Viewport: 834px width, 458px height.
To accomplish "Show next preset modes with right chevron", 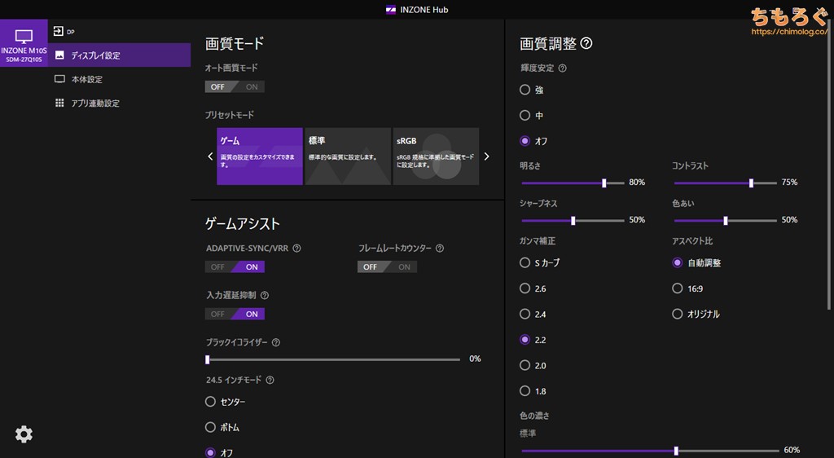I will (486, 156).
